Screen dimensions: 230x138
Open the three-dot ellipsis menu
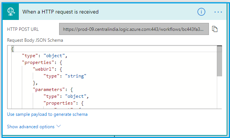tap(218, 12)
